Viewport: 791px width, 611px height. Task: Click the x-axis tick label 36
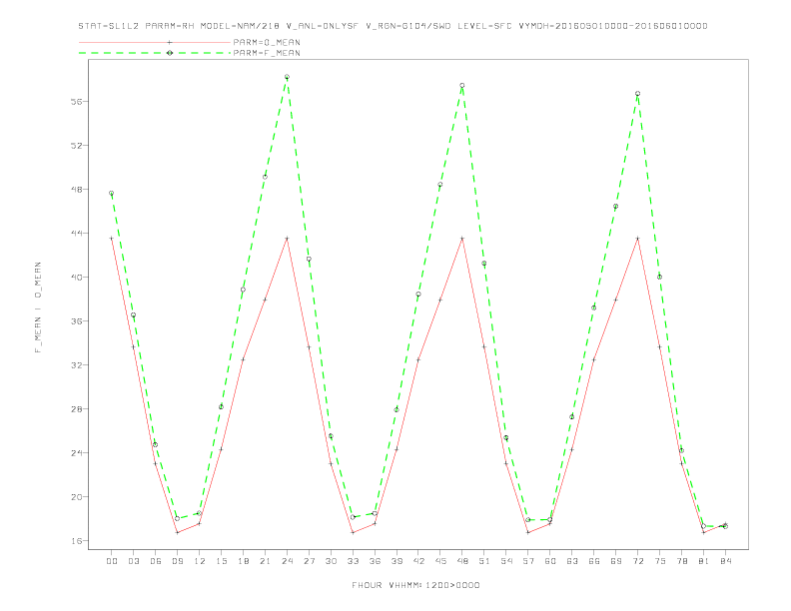point(375,561)
